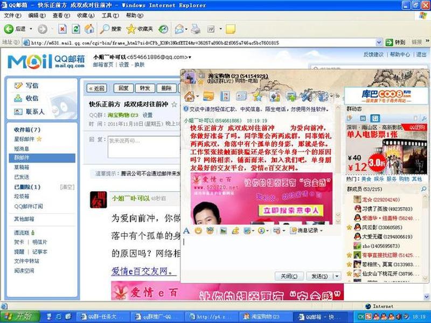Open the IE 文件 menu
Screen dimensions: 431x323
pyautogui.click(x=12, y=16)
